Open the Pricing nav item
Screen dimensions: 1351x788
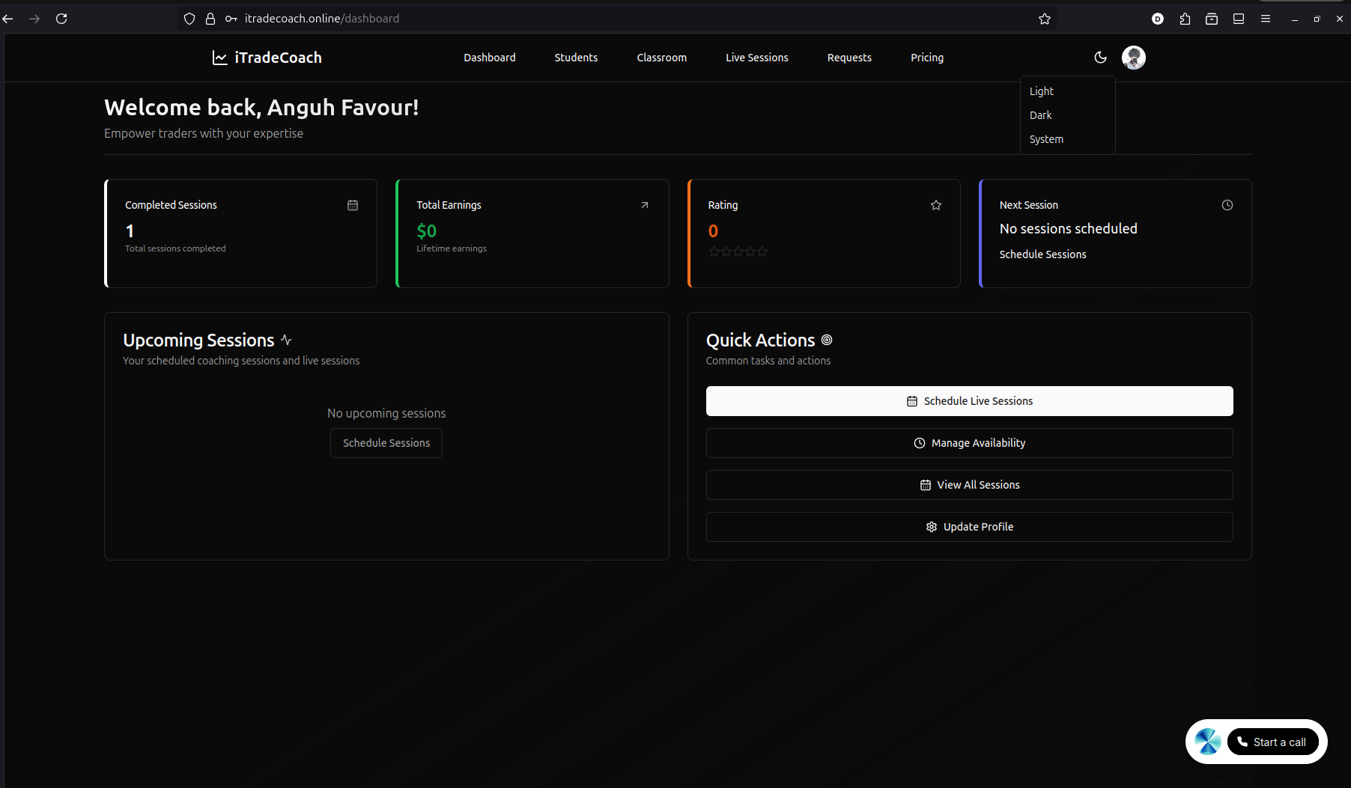coord(927,58)
